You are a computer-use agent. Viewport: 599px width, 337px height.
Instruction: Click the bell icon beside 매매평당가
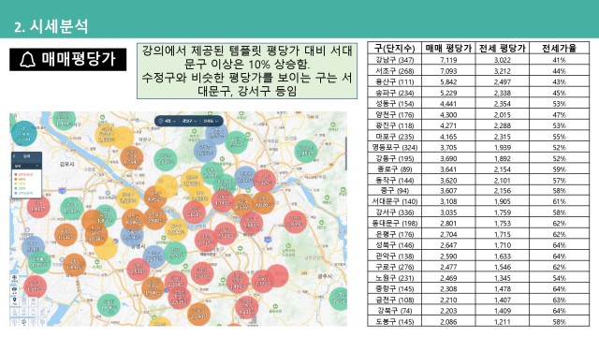click(x=27, y=60)
